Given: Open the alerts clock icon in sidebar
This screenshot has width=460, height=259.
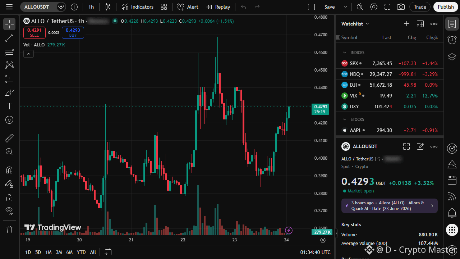Looking at the screenshot, I should click(452, 40).
